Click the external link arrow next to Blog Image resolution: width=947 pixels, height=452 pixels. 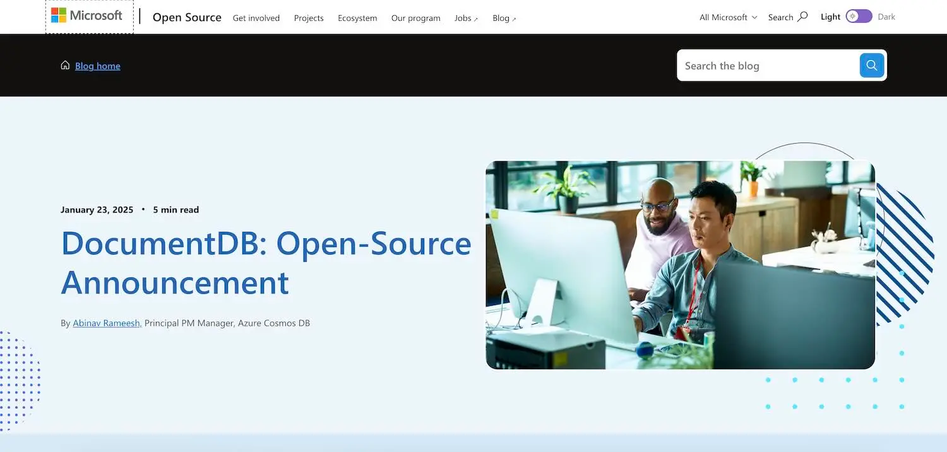tap(514, 20)
